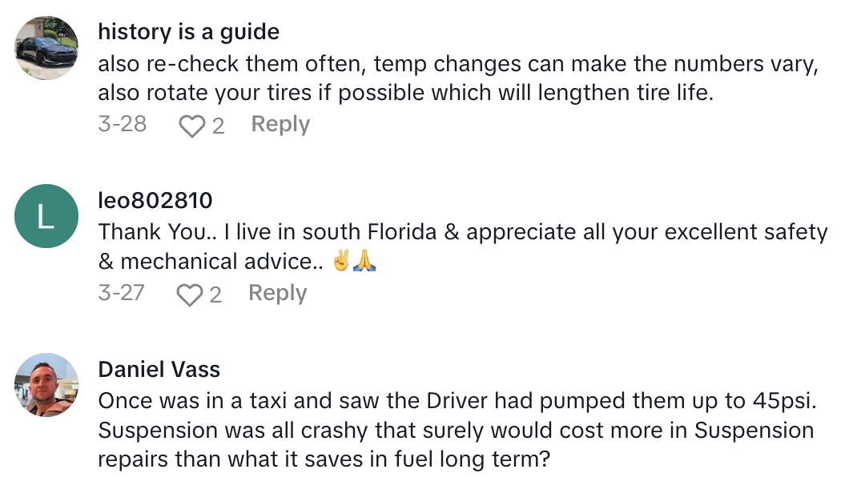Image resolution: width=865 pixels, height=477 pixels.
Task: Expand replies under history is a guide's comment
Action: [x=280, y=124]
